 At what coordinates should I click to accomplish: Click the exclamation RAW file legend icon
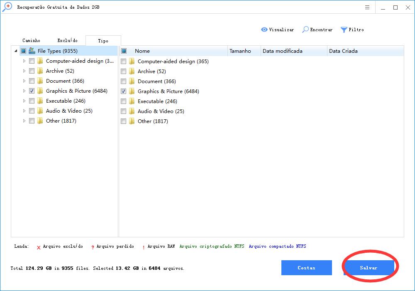(144, 247)
